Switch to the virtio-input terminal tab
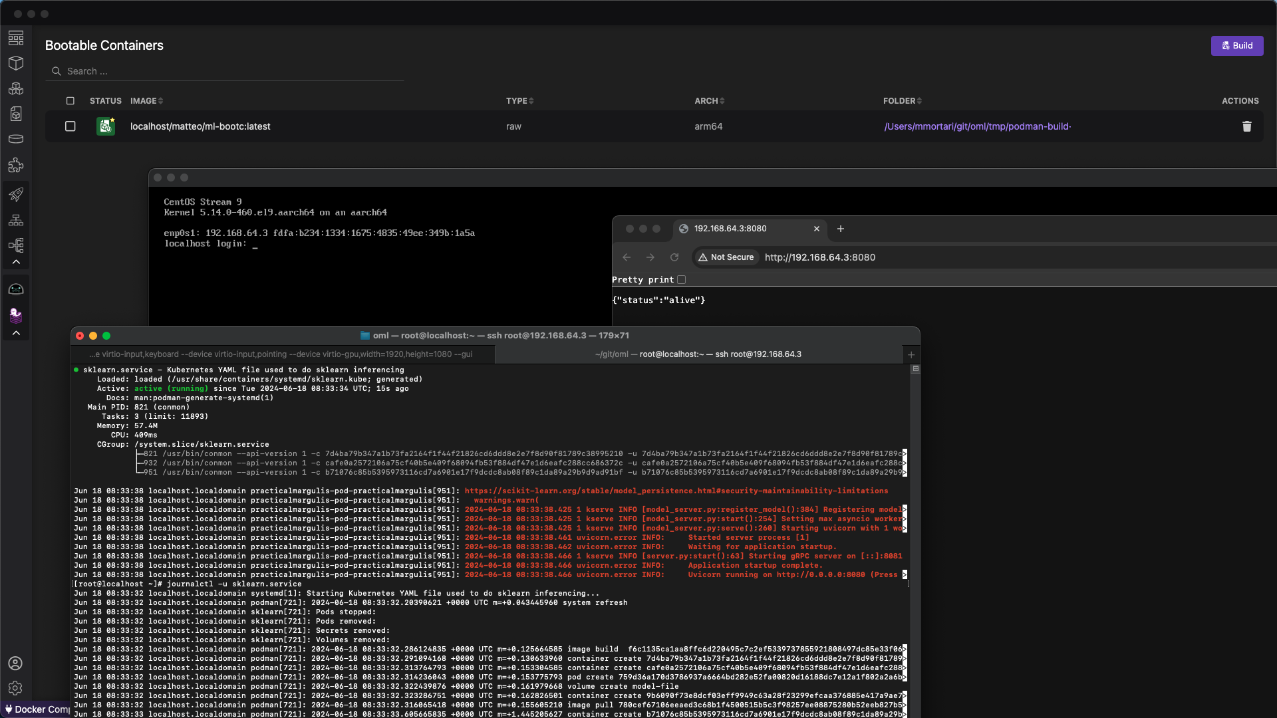Viewport: 1277px width, 718px height. pyautogui.click(x=283, y=354)
